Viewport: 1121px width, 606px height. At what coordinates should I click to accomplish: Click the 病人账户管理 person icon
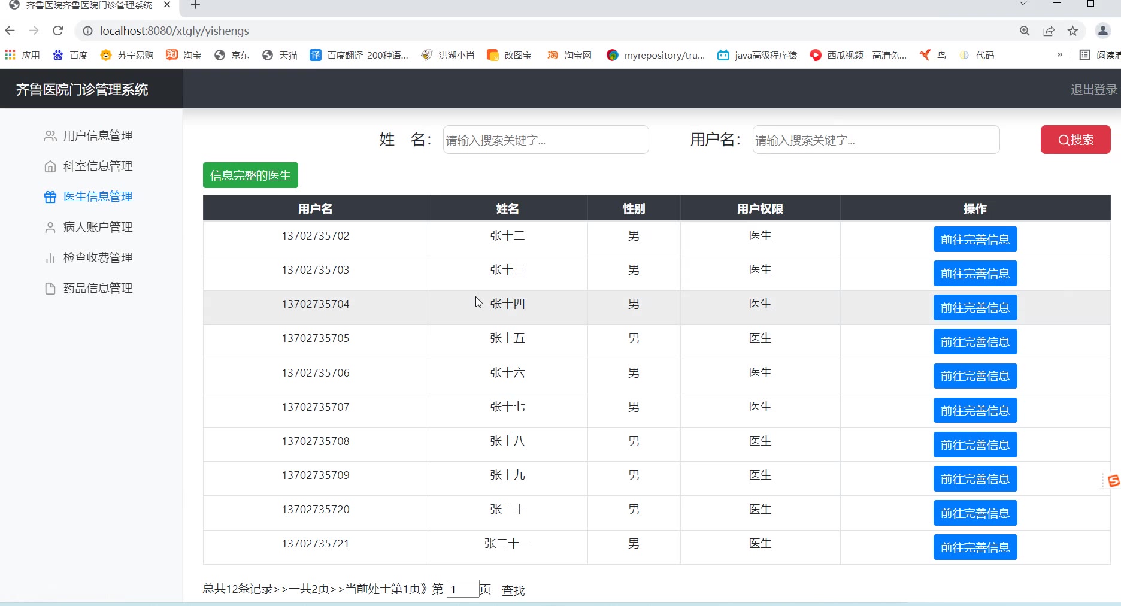[x=50, y=228]
